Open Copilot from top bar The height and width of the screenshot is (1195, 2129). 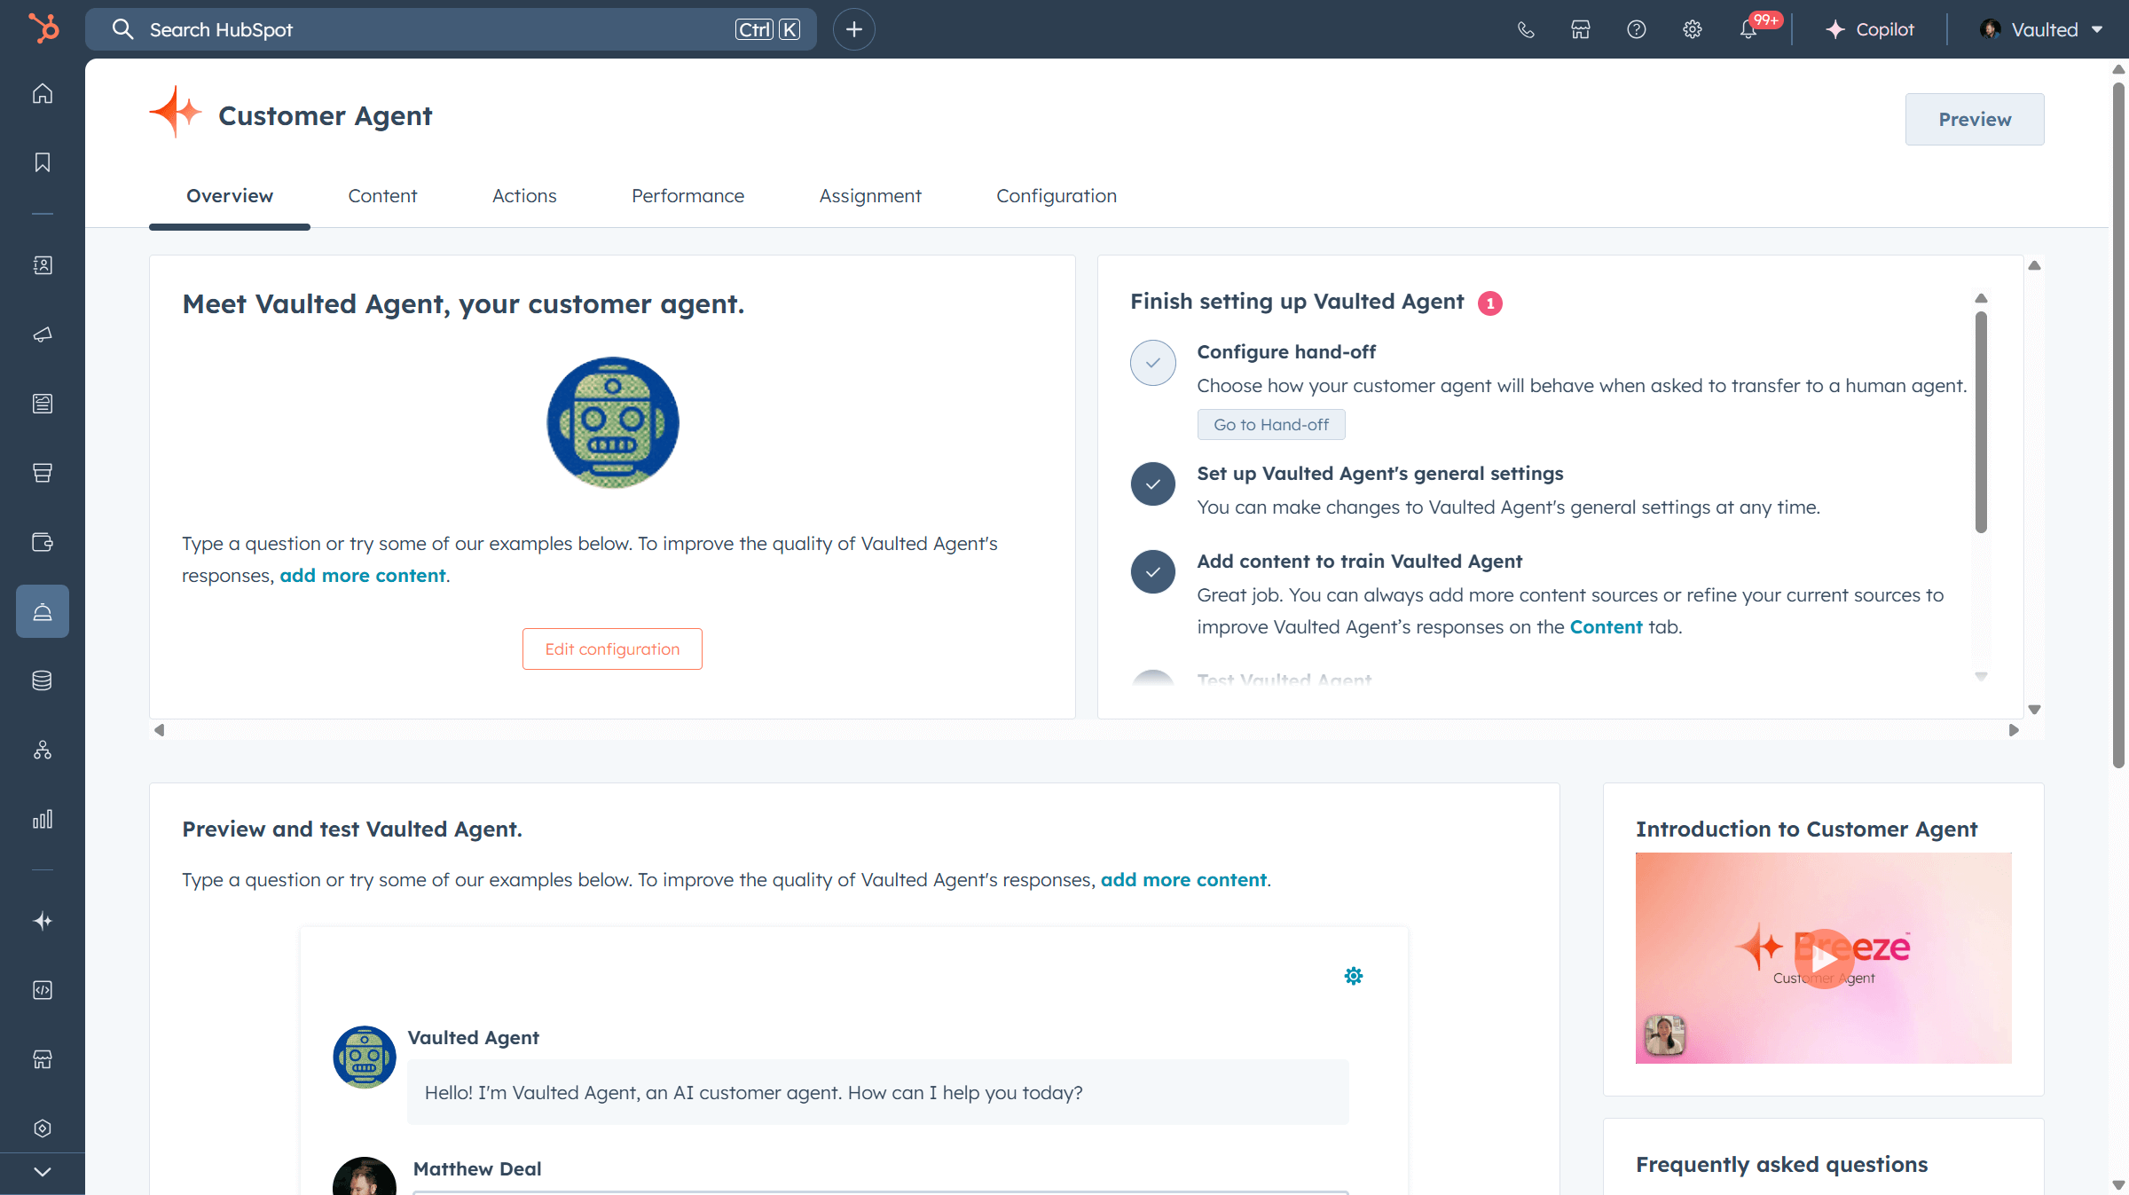[1870, 29]
